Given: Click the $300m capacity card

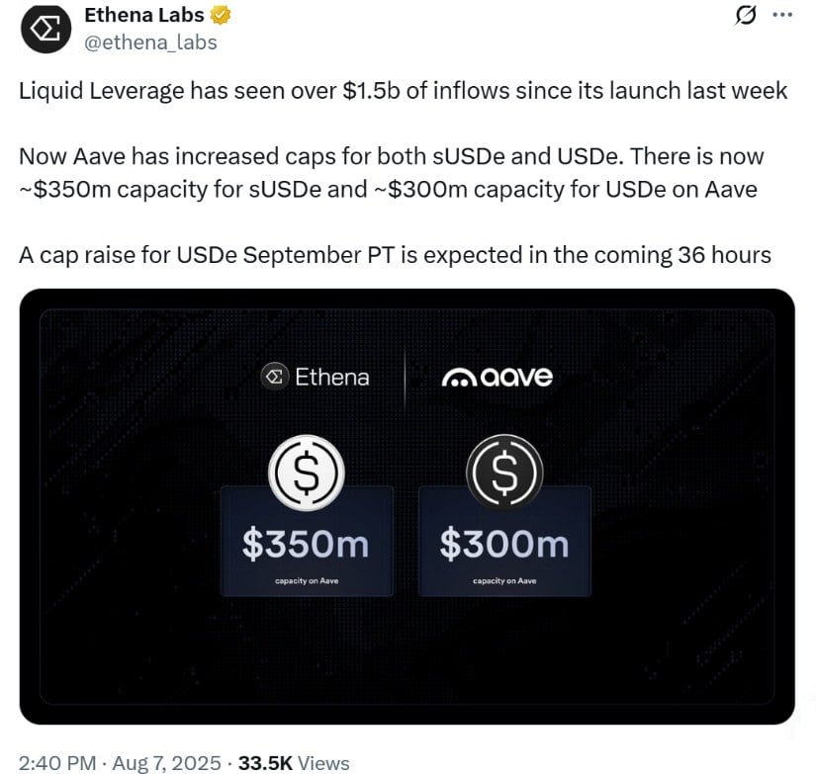Looking at the screenshot, I should 504,541.
